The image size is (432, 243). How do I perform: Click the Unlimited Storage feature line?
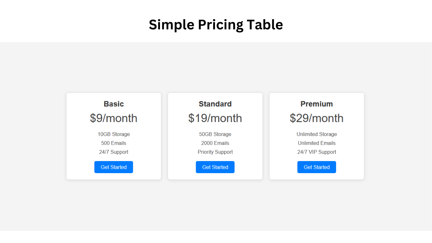tap(317, 134)
